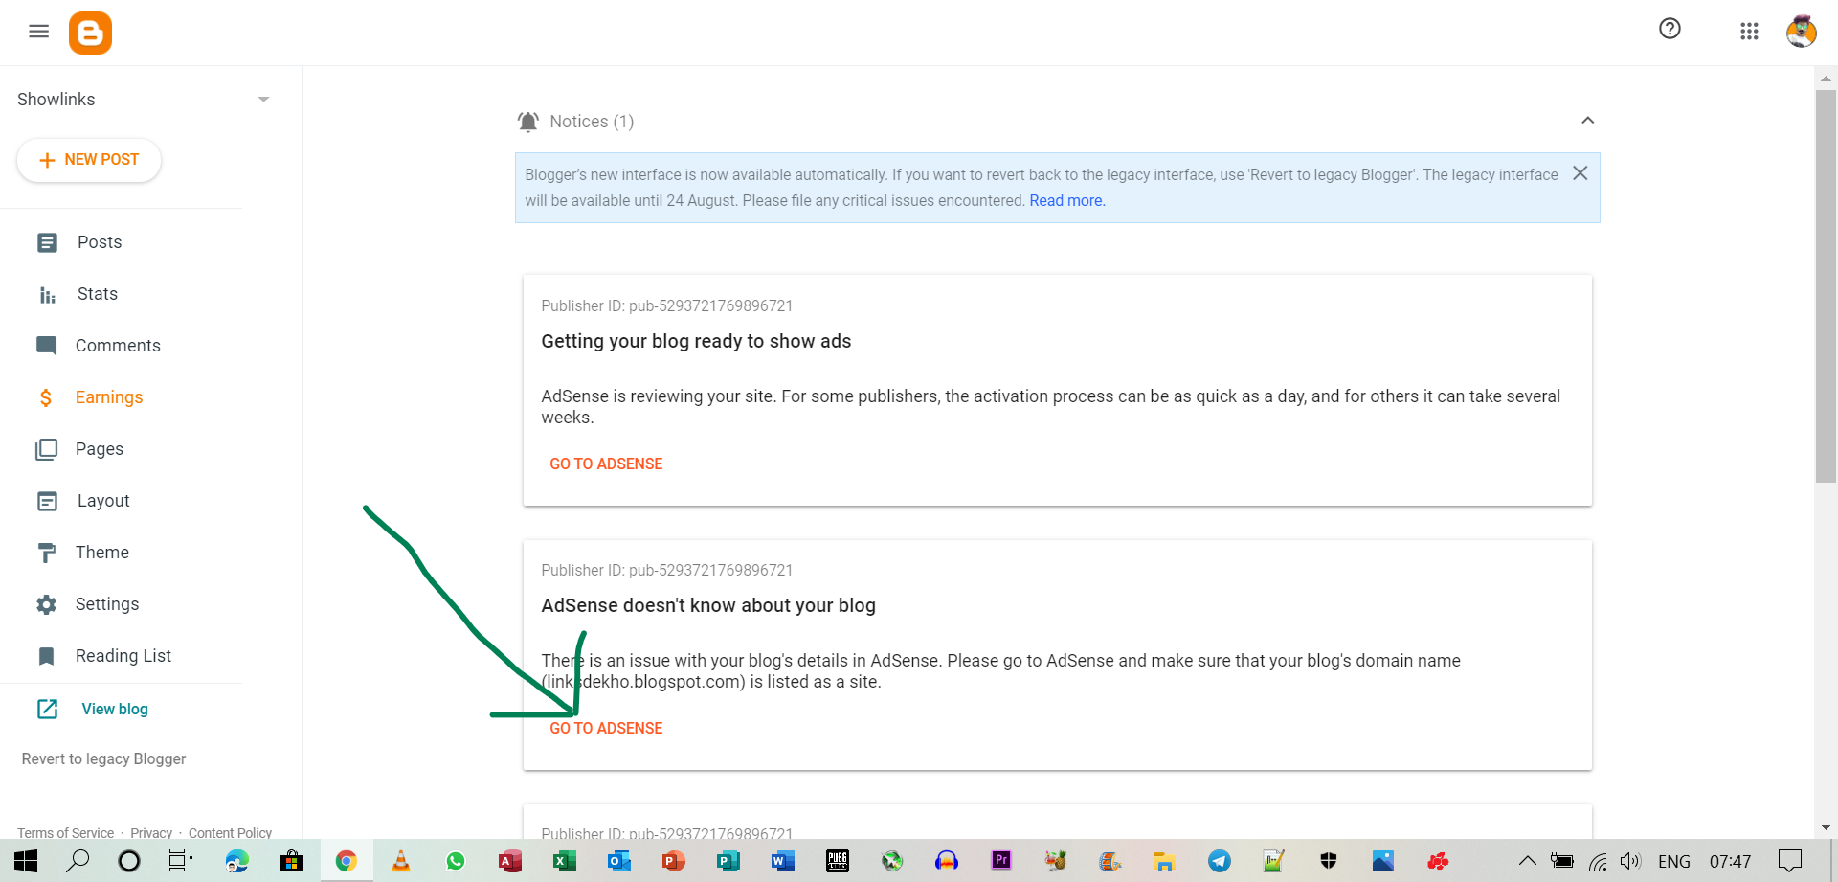Open VLC media player from the taskbar

coord(401,861)
